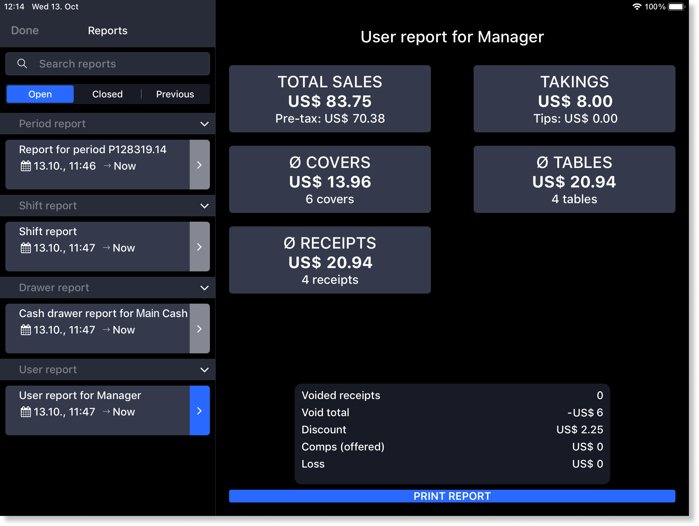This screenshot has height=526, width=699.
Task: Click Tips: US$ 0.00 text
Action: click(x=575, y=119)
